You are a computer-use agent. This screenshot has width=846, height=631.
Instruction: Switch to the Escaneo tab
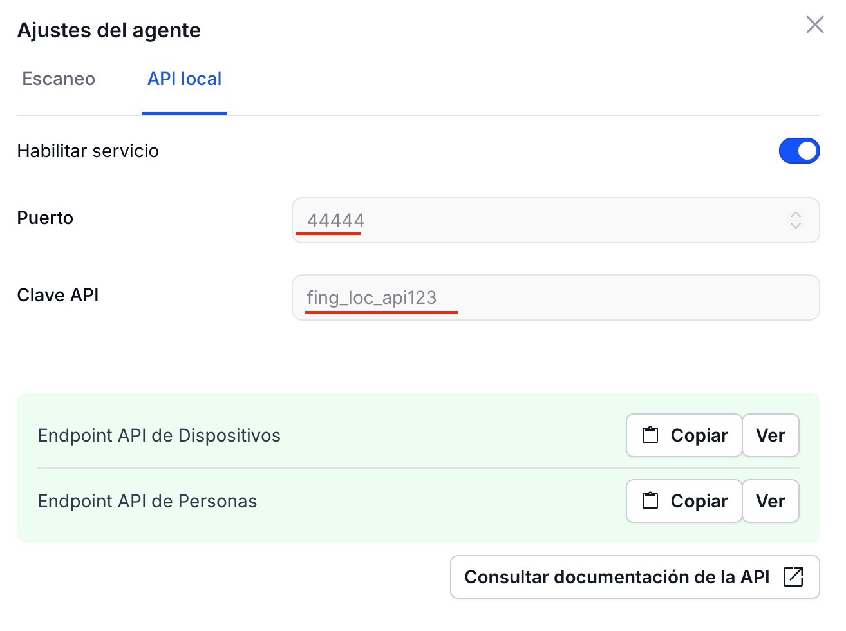point(59,79)
